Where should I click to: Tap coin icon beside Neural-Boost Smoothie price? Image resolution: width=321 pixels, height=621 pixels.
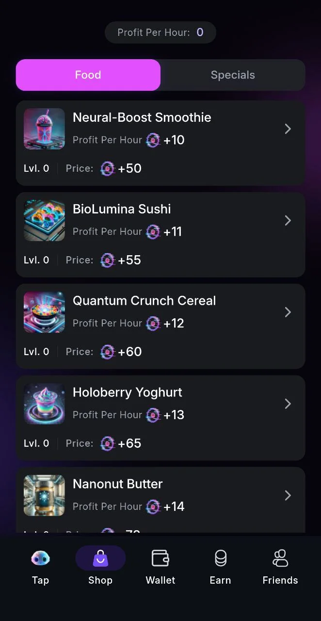click(107, 168)
